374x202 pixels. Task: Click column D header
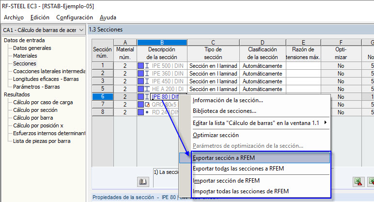[x=263, y=43]
